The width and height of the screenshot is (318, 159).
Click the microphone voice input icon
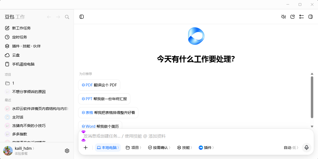coord(307,148)
